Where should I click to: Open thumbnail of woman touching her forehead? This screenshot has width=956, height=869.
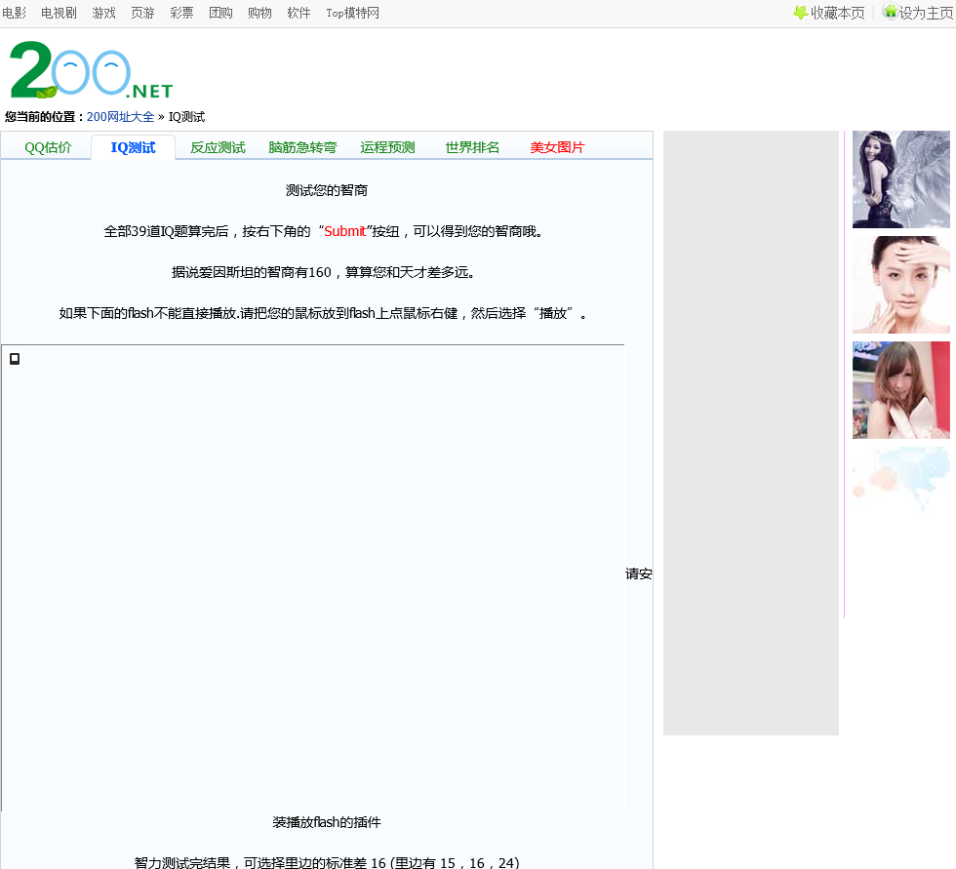coord(901,285)
